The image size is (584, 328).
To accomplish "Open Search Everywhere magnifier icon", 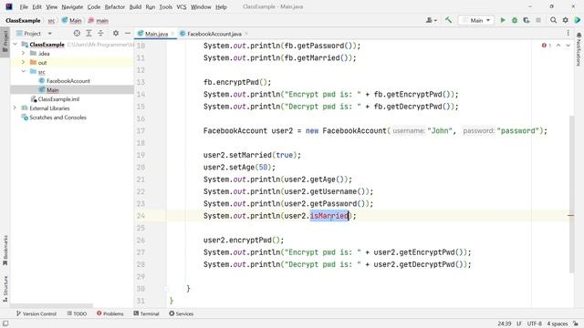I will (554, 20).
